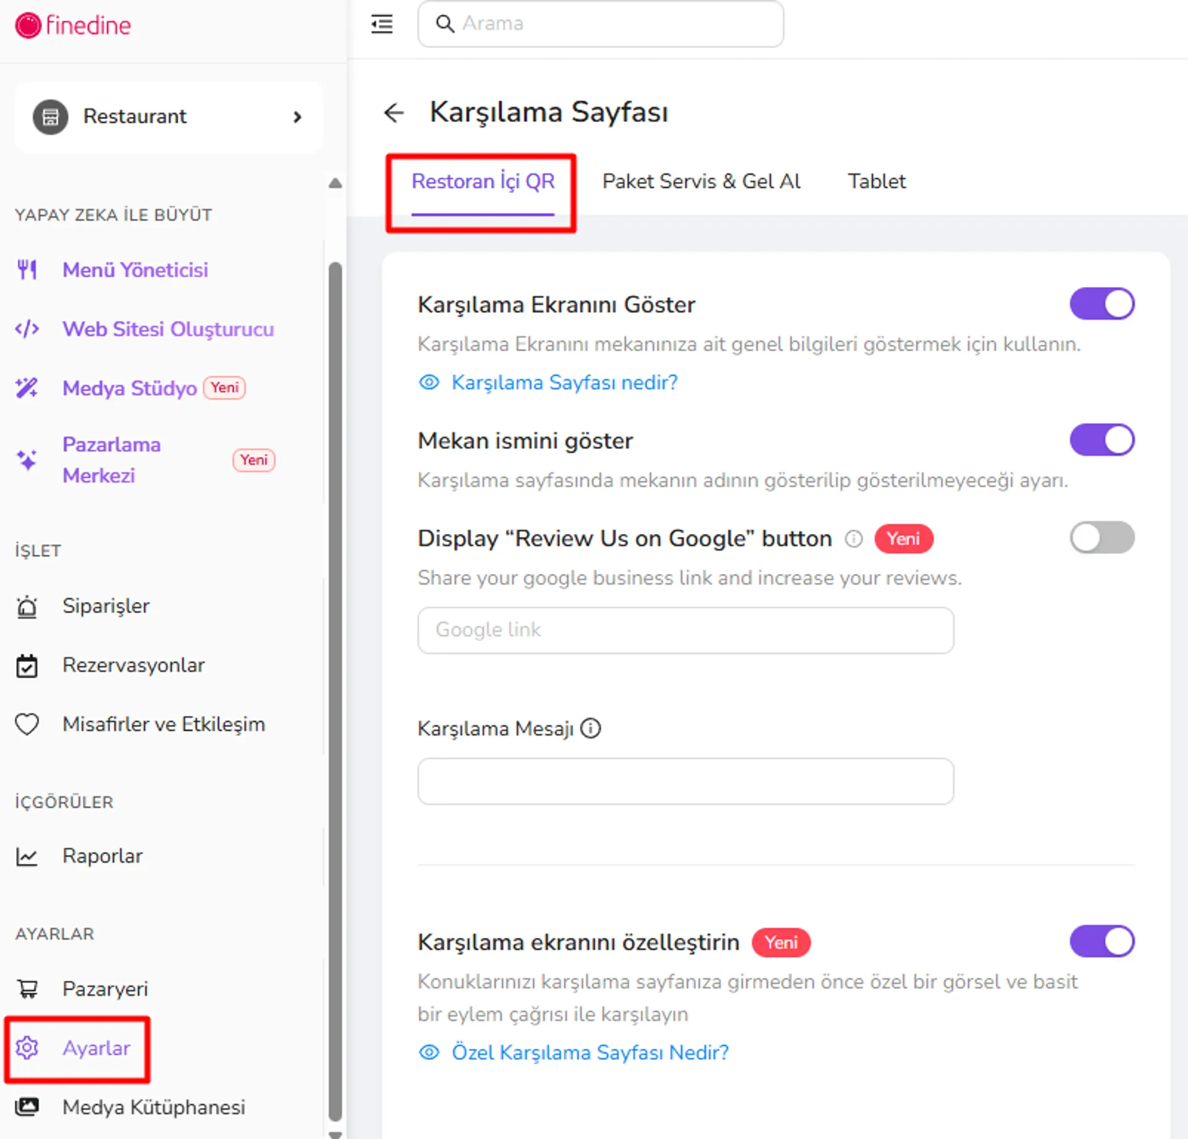Expand the Restaurant selector chevron
Viewport: 1188px width, 1139px height.
(x=298, y=117)
